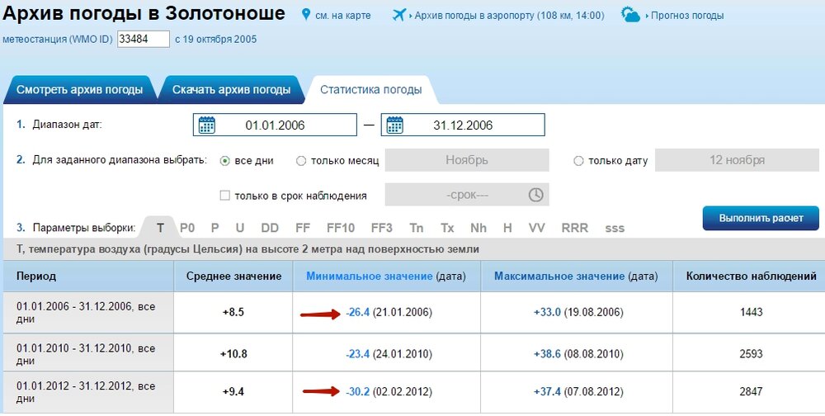The width and height of the screenshot is (825, 416).
Task: Click the 'Период' column header
Action: pos(36,276)
